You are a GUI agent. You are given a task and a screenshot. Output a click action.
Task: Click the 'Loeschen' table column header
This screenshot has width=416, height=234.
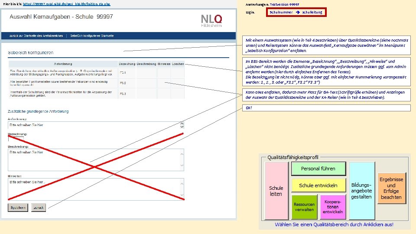point(178,64)
